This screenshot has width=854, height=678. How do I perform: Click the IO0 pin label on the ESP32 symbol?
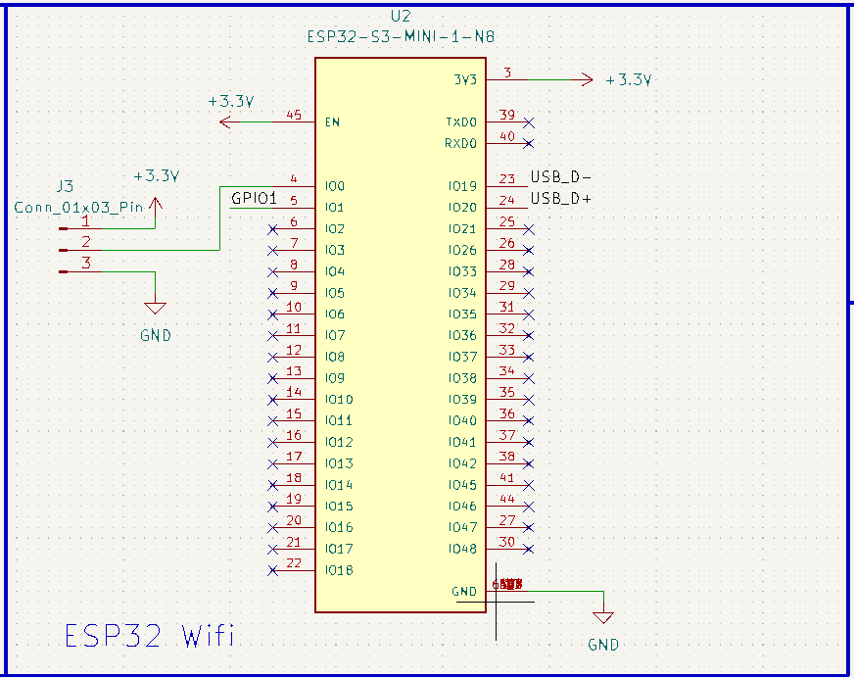pyautogui.click(x=334, y=186)
